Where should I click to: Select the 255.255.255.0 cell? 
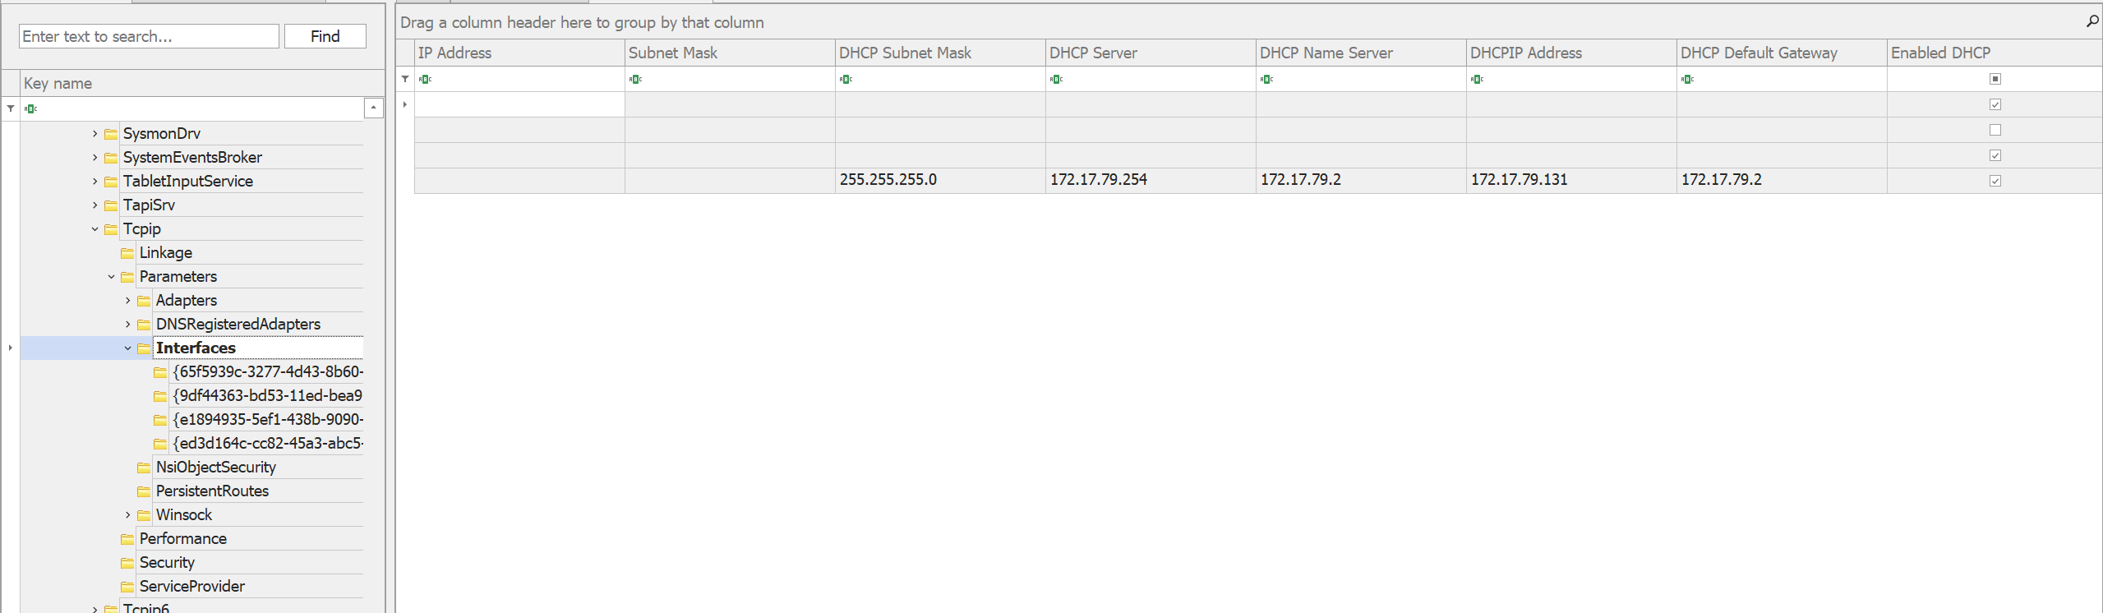940,180
